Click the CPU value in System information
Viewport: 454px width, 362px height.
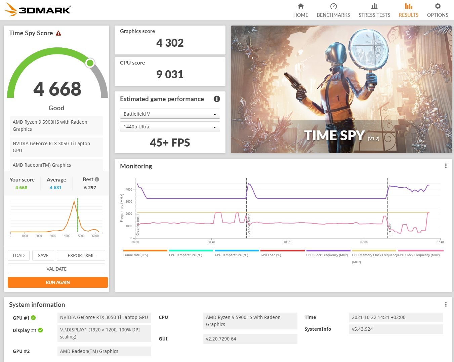pos(250,321)
